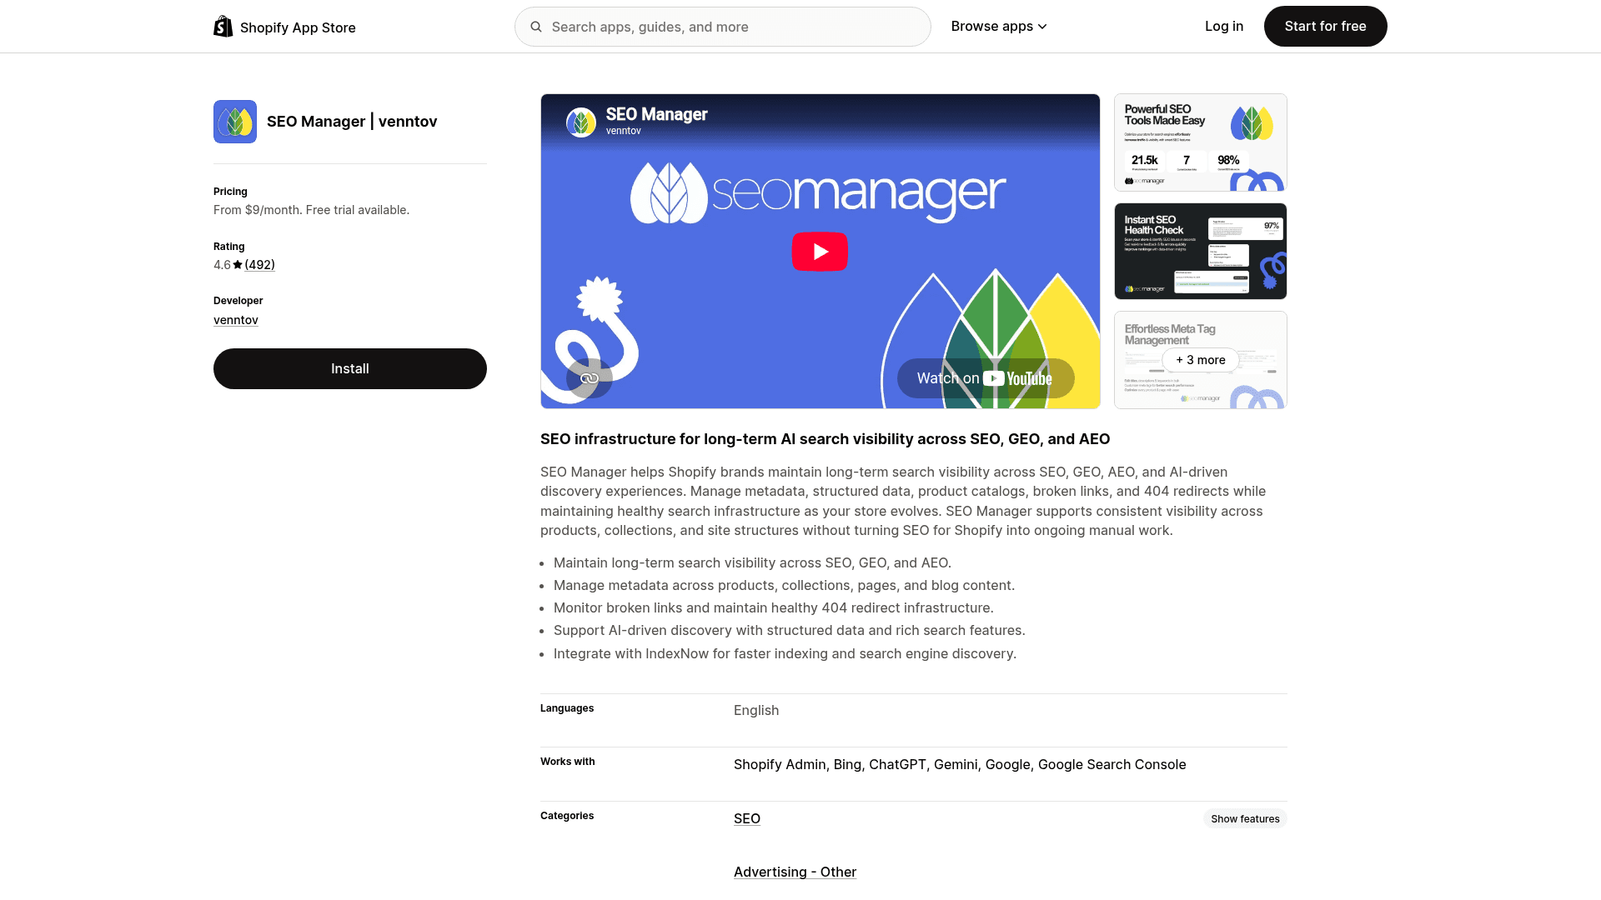Select the pricing text From $9/month
1601x900 pixels.
(311, 210)
